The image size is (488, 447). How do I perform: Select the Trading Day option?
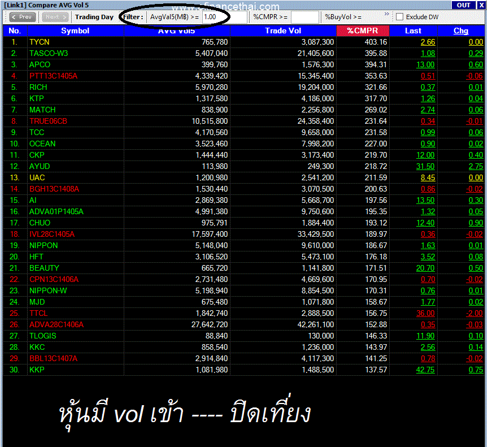(x=94, y=17)
